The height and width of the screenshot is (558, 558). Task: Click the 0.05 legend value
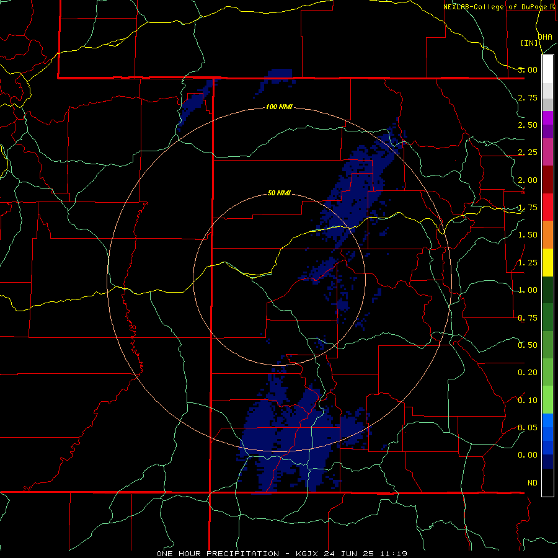[528, 427]
